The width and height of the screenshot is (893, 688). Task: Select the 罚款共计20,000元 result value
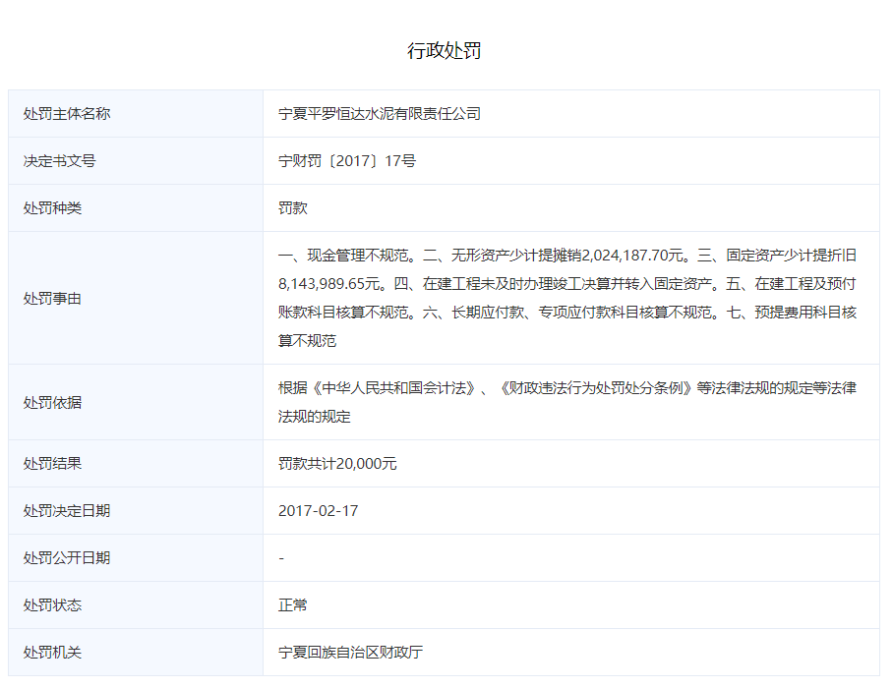pyautogui.click(x=337, y=464)
